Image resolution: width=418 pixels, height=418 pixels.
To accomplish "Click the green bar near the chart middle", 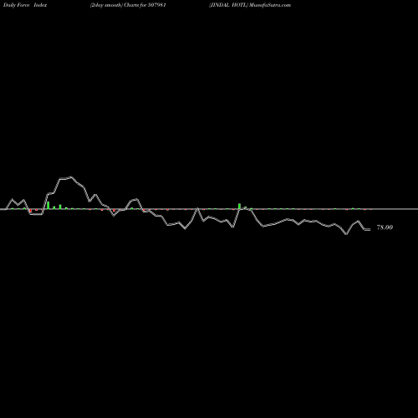I will click(x=239, y=206).
